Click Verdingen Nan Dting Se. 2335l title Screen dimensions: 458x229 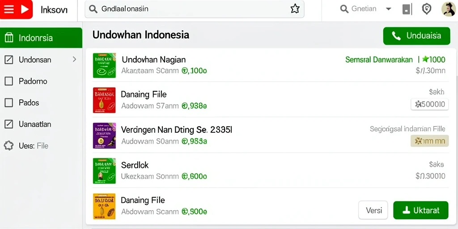click(x=177, y=130)
